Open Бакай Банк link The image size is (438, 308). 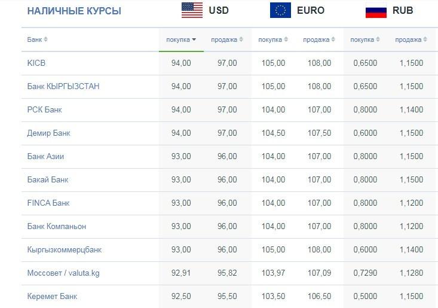[x=48, y=179]
